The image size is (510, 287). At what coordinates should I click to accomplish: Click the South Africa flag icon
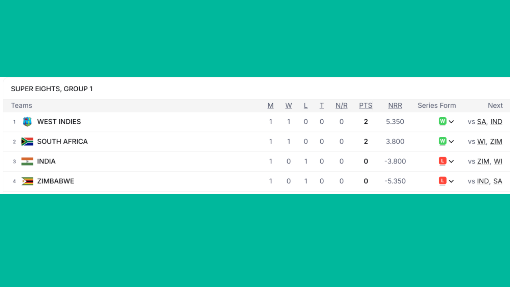click(27, 142)
